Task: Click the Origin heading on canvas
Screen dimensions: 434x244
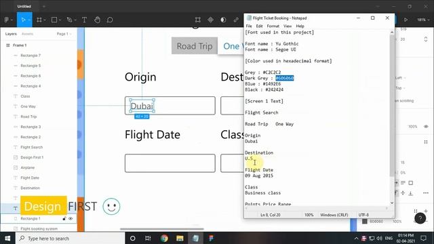Action: coord(140,77)
